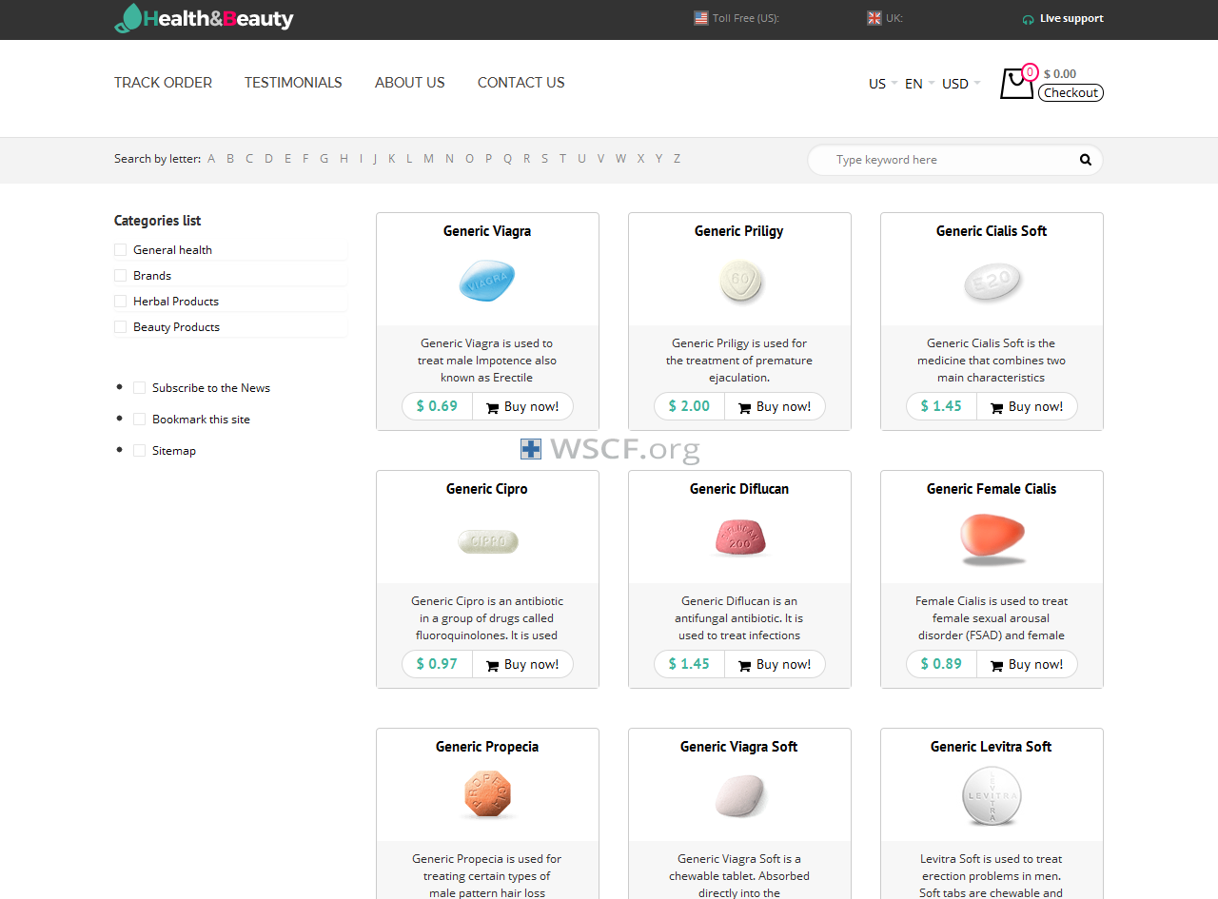
Task: Open the Generic Viagra title link
Action: (x=487, y=231)
